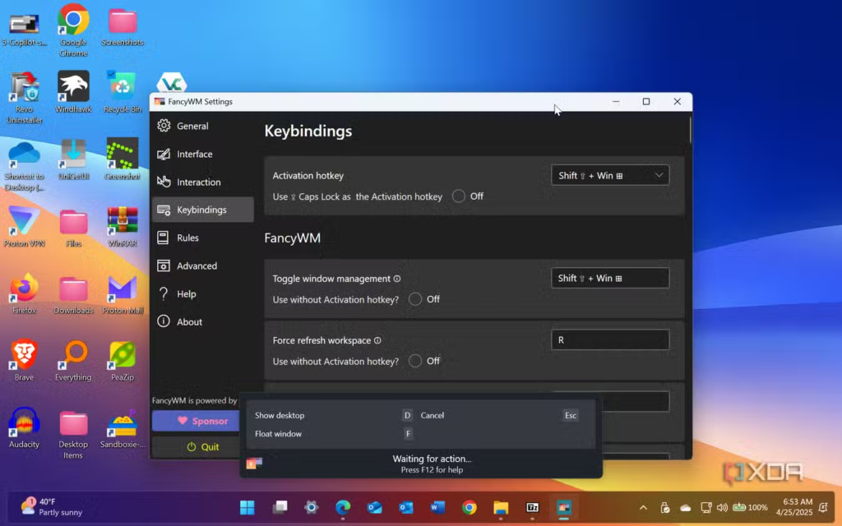Open the Files folder on desktop

click(x=73, y=228)
